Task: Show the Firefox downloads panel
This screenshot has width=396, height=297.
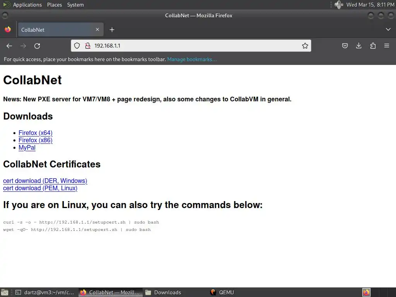Action: (x=358, y=46)
